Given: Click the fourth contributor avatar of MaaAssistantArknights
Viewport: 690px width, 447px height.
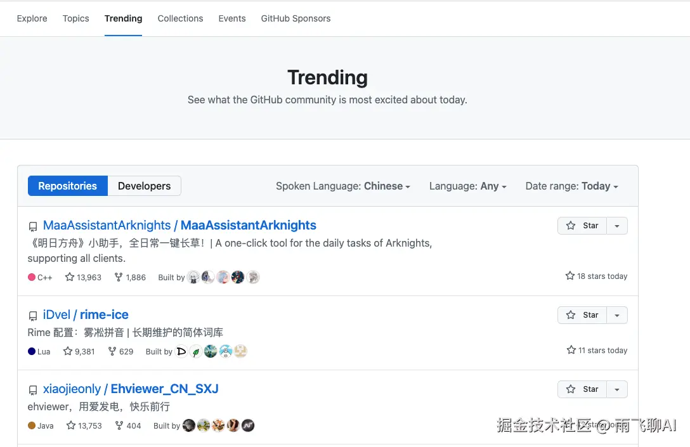Looking at the screenshot, I should (x=238, y=277).
